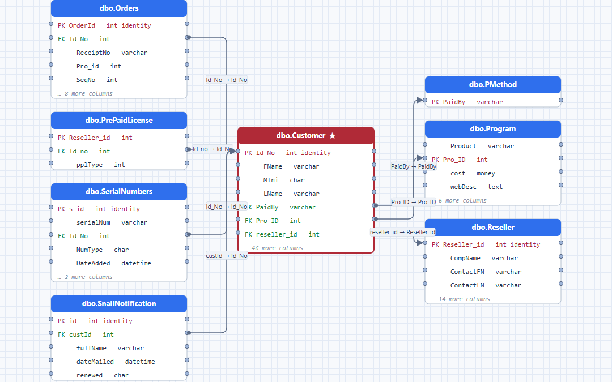Select the ContactLN column row
Screen dimensions: 612x382
coord(493,285)
